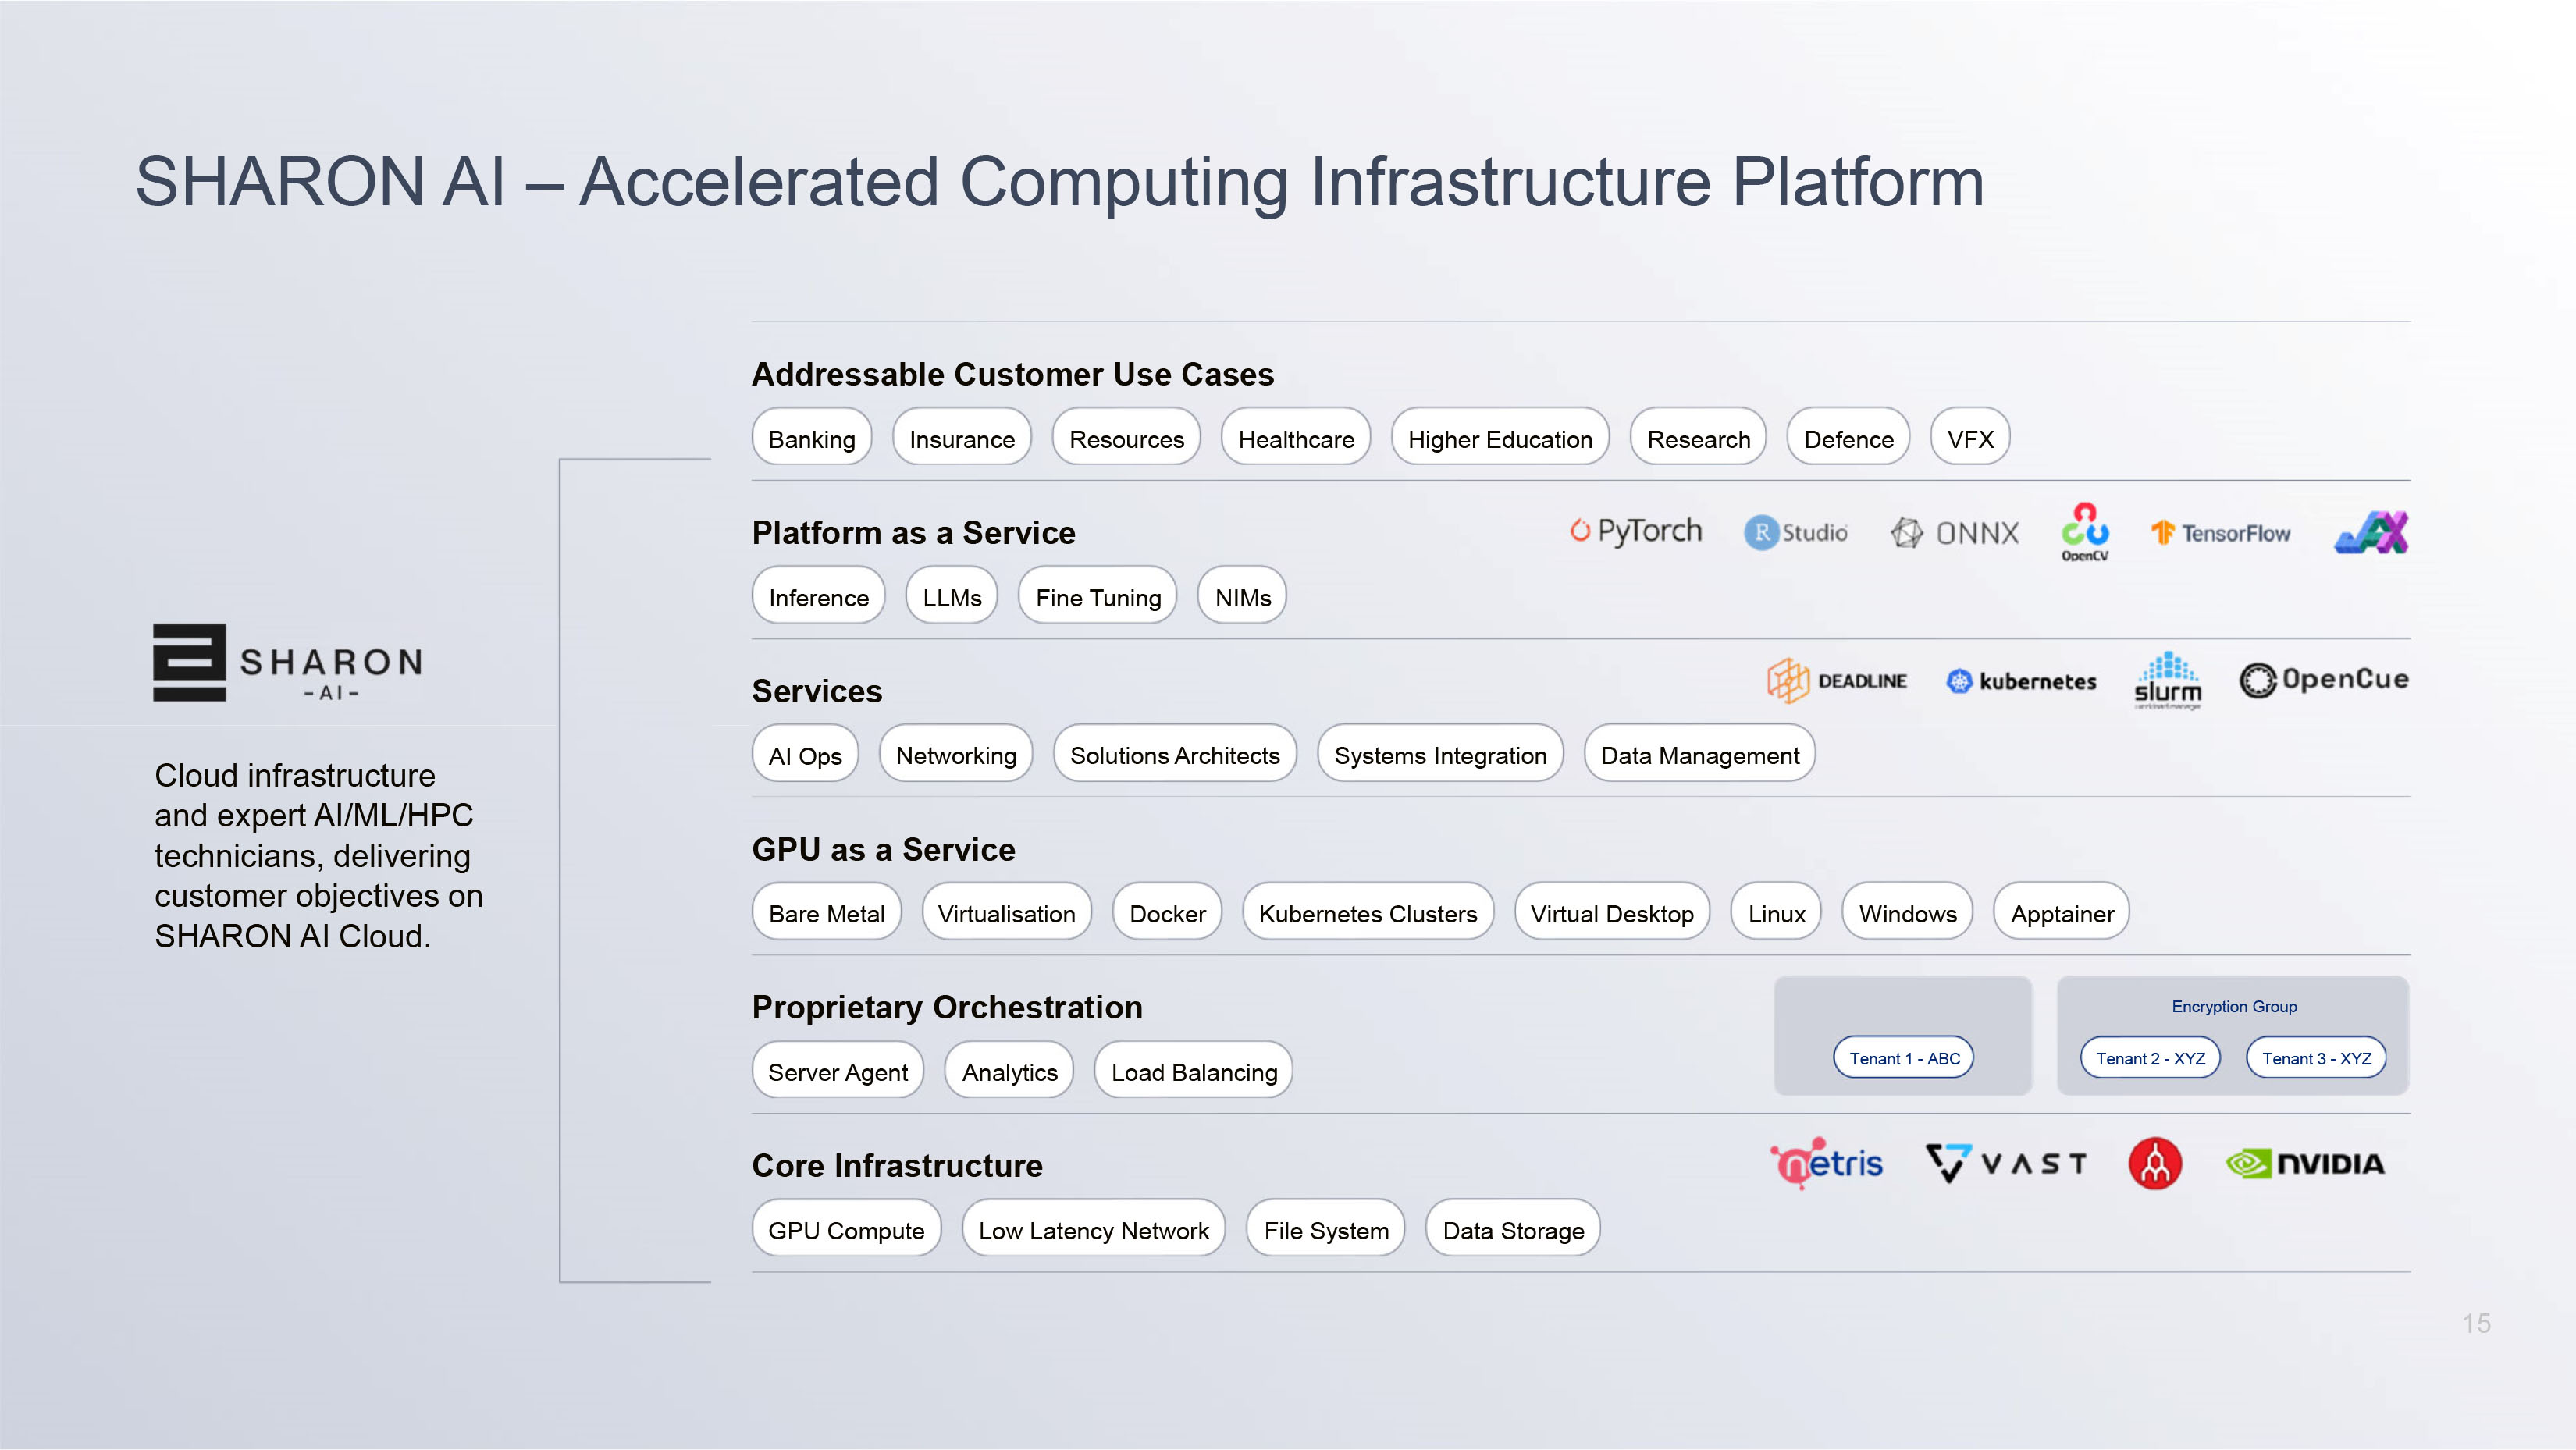Click the OpenCV logo
2576x1450 pixels.
coord(2085,532)
